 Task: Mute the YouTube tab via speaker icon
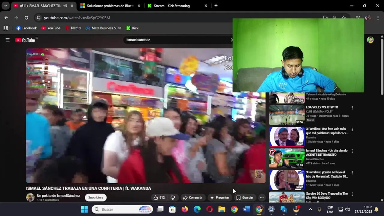click(x=65, y=6)
